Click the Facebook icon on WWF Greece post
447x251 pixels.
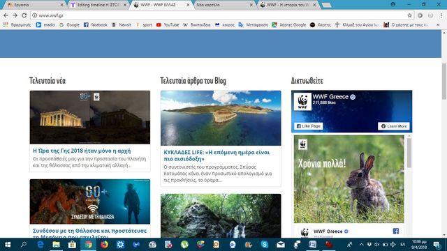pyautogui.click(x=396, y=231)
